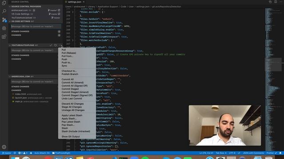
Task: Open the Extensions view icon
Action: pos(4,37)
